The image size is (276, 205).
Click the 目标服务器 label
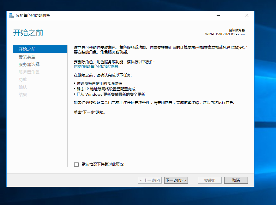237,30
